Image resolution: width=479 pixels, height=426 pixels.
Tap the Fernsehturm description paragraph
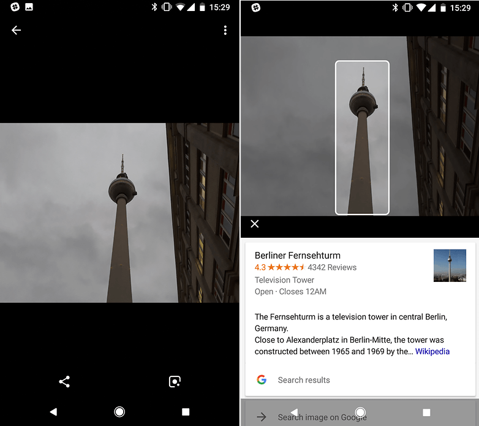(x=352, y=334)
